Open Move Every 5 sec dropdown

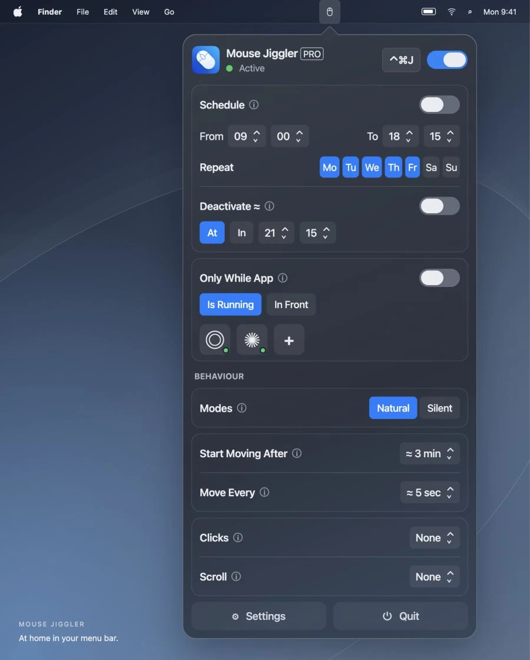(430, 492)
